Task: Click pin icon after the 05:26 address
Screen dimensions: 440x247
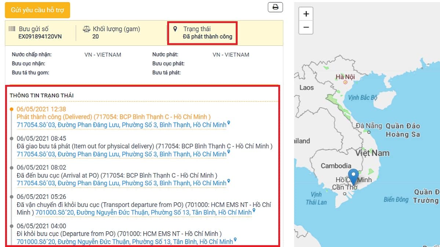Action: click(254, 210)
